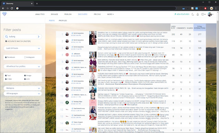
Task: Open post thumbnail in row 11 Benang Hijau
Action: coord(93,103)
